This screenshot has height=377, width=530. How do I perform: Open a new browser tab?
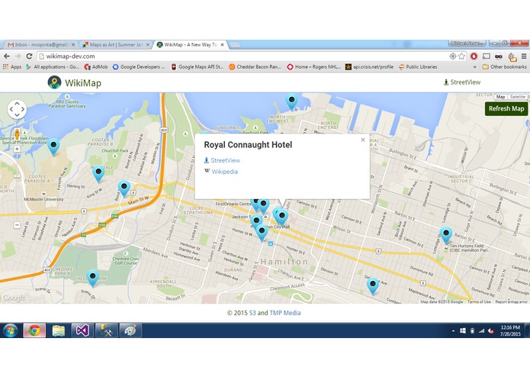[x=235, y=44]
